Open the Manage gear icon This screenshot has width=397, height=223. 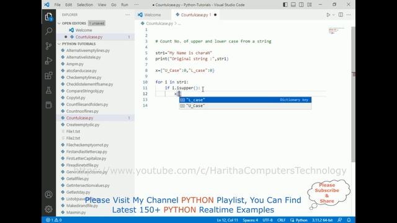[48, 209]
